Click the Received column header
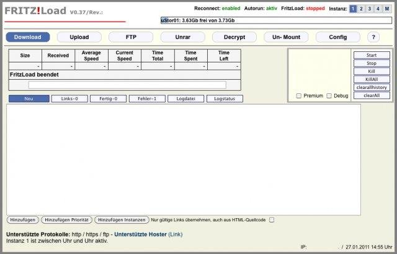This screenshot has width=397, height=254. 58,56
